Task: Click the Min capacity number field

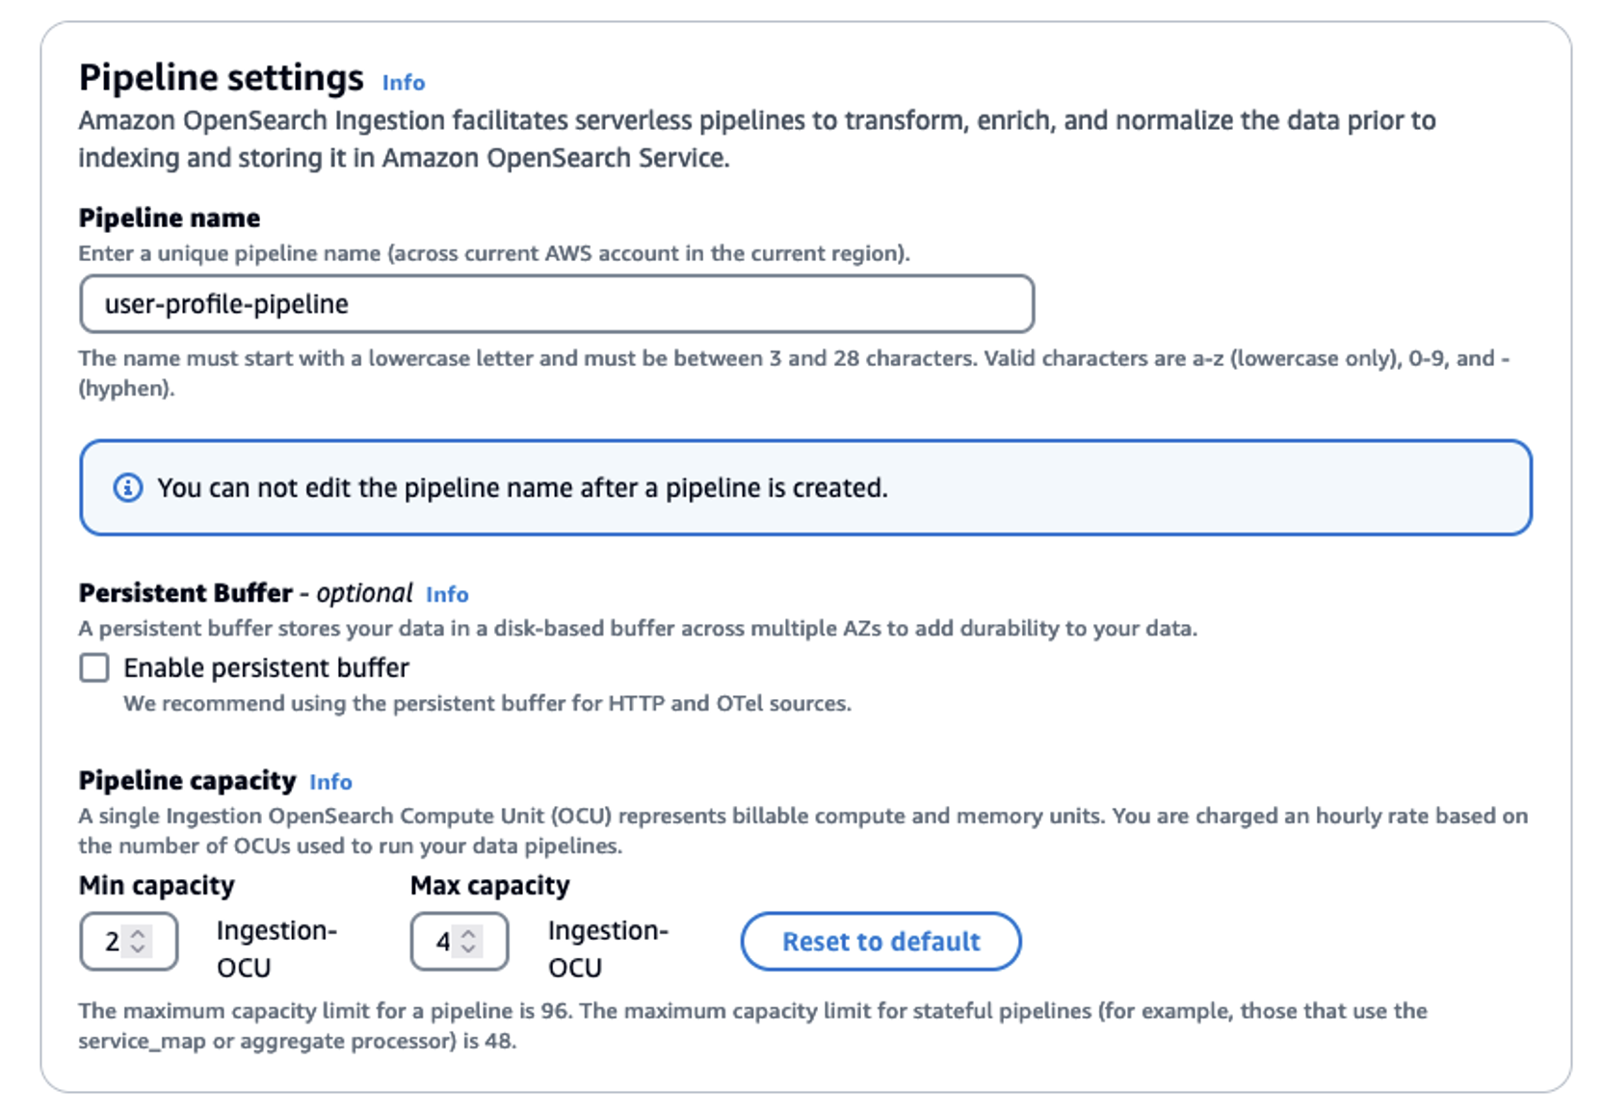Action: coord(112,941)
